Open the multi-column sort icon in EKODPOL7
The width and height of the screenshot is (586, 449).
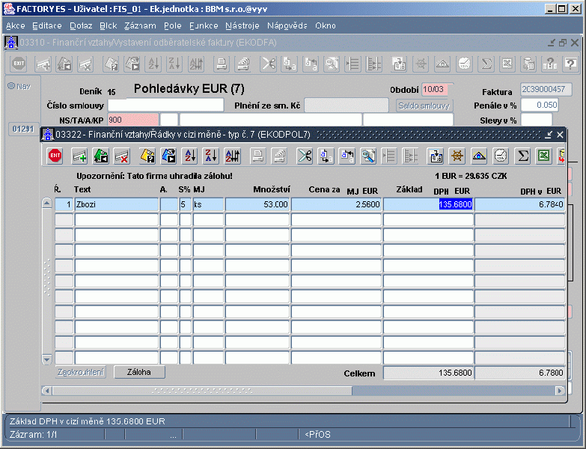click(x=233, y=156)
